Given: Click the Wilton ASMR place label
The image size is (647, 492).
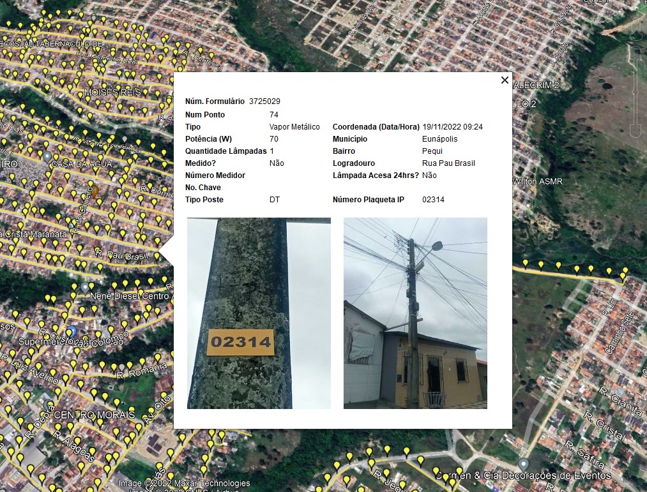Looking at the screenshot, I should 538,181.
